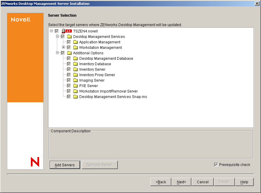Click the Workstation Import/Removal Server folder icon
The image size is (261, 193).
pyautogui.click(x=75, y=91)
